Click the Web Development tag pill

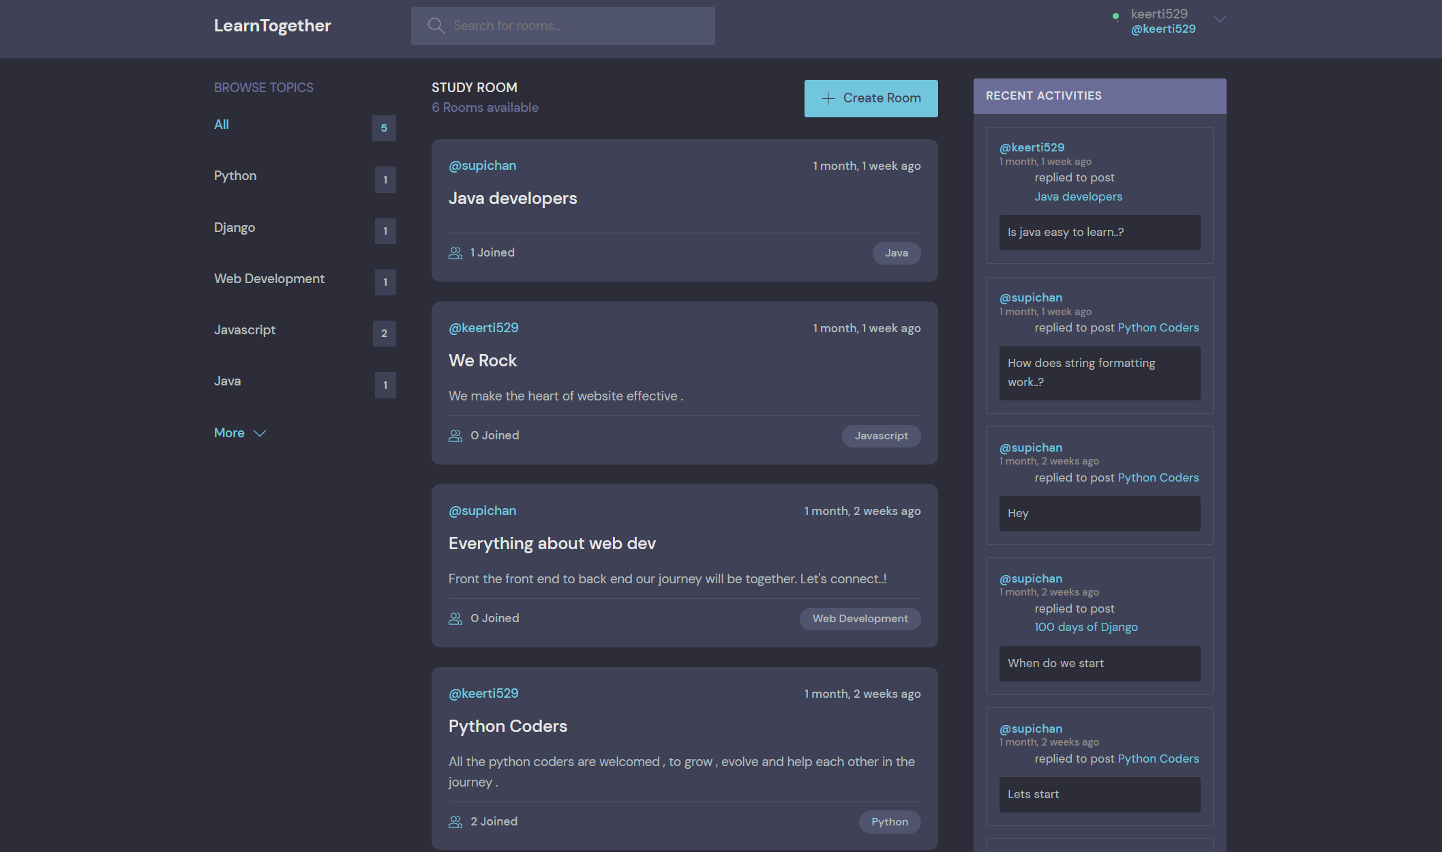point(860,619)
